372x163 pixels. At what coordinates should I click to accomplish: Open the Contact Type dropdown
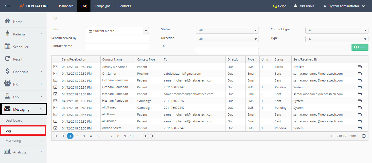click(x=336, y=30)
